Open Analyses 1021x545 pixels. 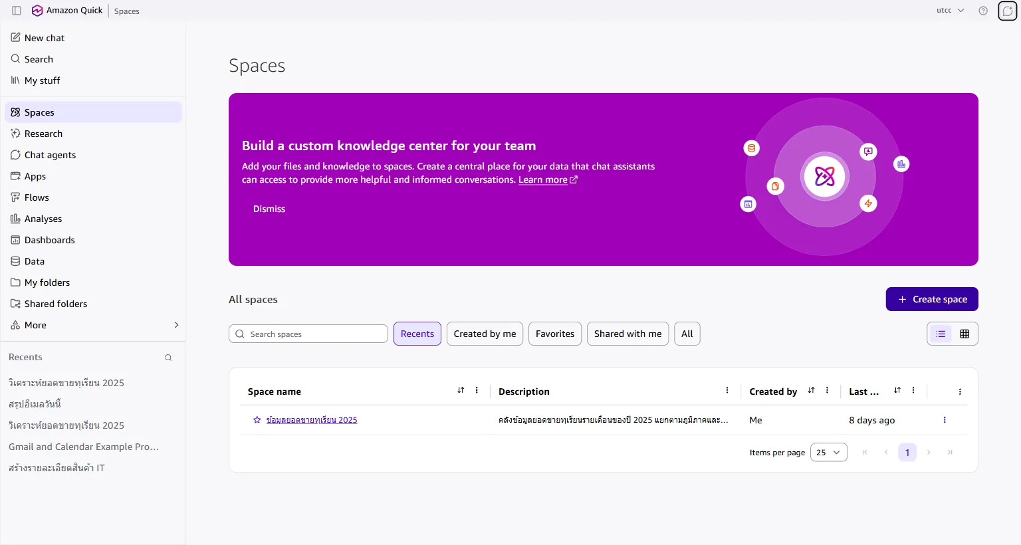[x=93, y=219]
